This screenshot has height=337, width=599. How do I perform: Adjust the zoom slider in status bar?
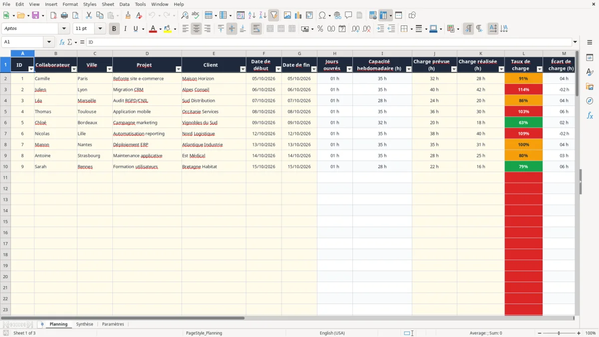click(559, 333)
